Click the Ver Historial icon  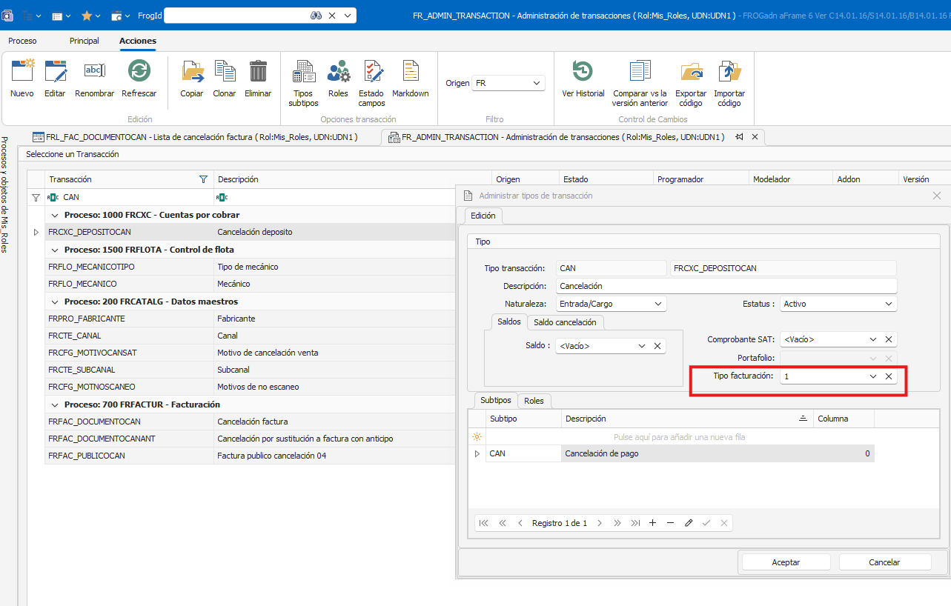[583, 72]
